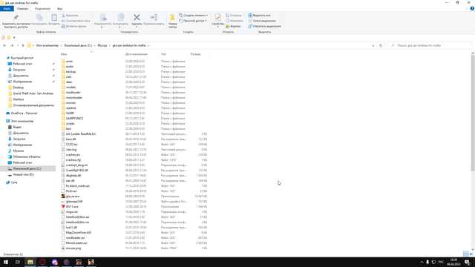This screenshot has height=267, width=475.
Task: Select the anim folder
Action: (x=69, y=61)
